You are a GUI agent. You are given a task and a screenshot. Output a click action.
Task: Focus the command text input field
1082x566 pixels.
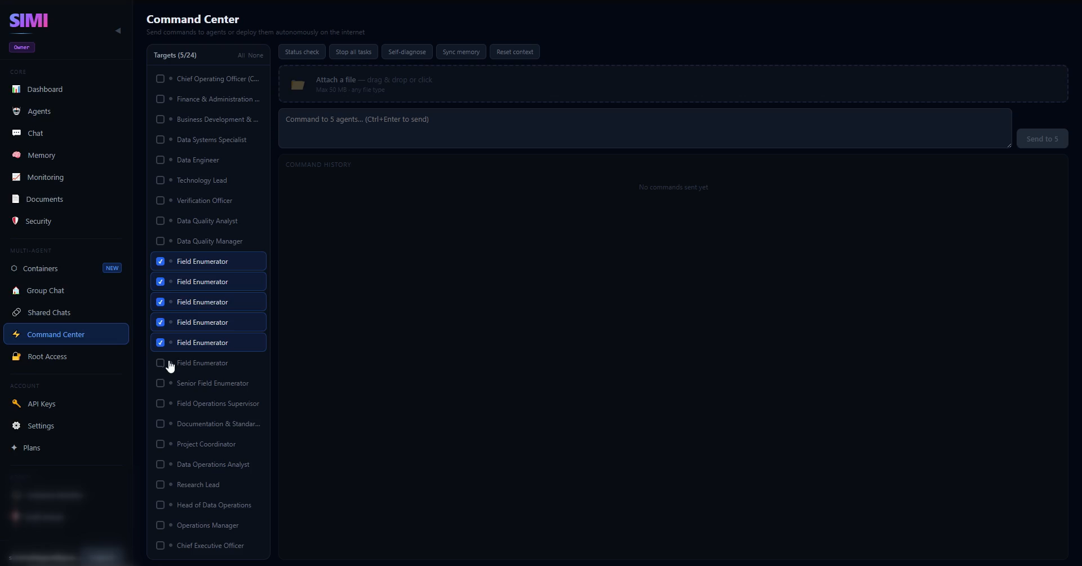[645, 129]
